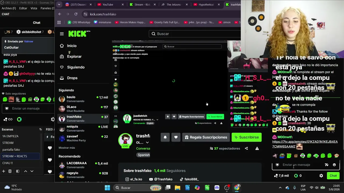Reload the Kick page
Screen dimensions: 344x193
tap(76, 14)
